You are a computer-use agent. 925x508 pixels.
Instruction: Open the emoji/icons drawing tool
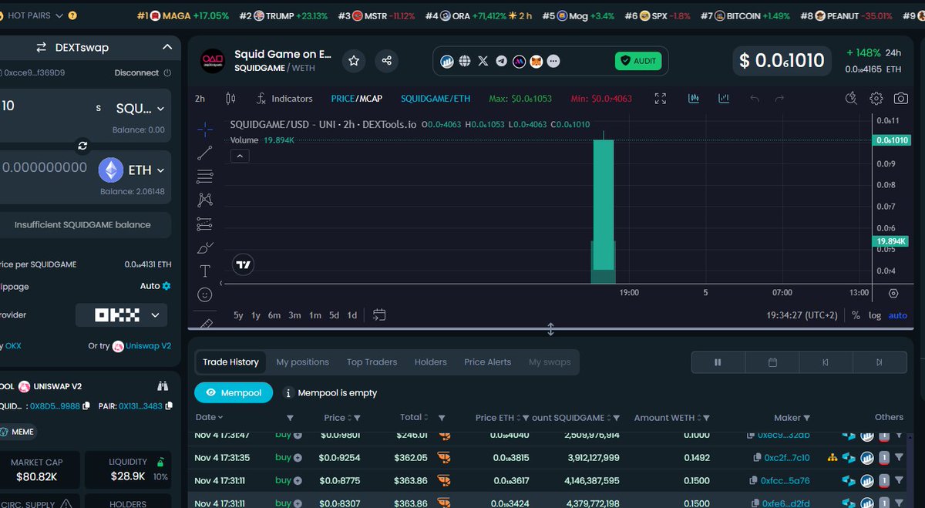205,294
